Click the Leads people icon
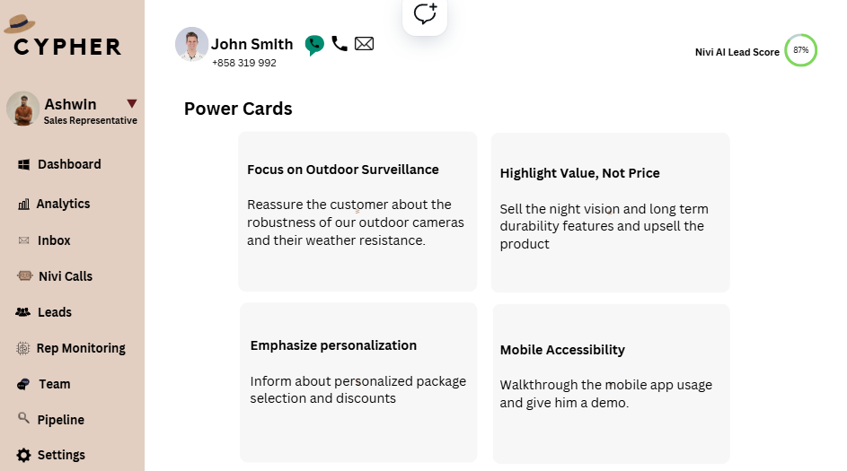The width and height of the screenshot is (847, 471). [x=23, y=312]
